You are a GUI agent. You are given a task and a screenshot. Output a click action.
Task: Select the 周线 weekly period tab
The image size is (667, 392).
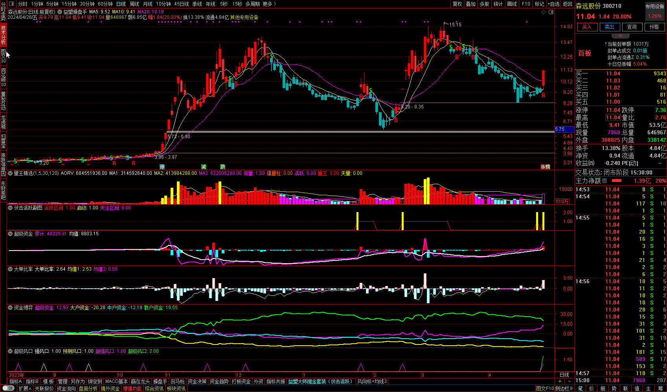coord(134,4)
